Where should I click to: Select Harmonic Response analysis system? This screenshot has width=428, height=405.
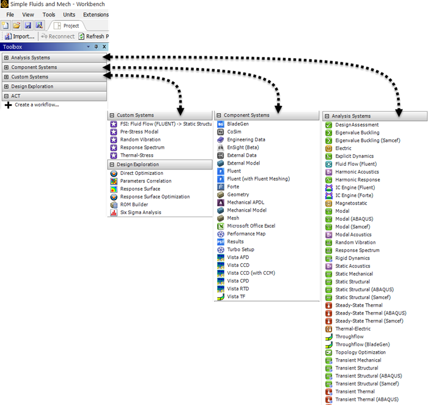coord(357,180)
